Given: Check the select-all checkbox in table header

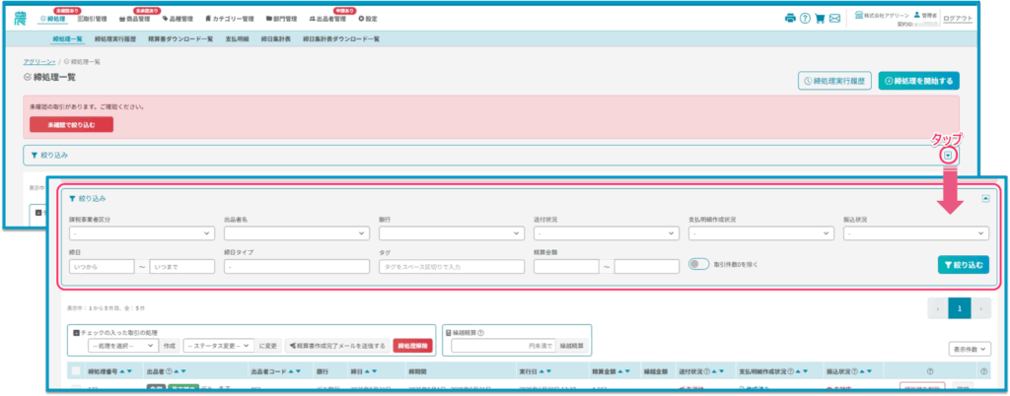Looking at the screenshot, I should pos(75,371).
